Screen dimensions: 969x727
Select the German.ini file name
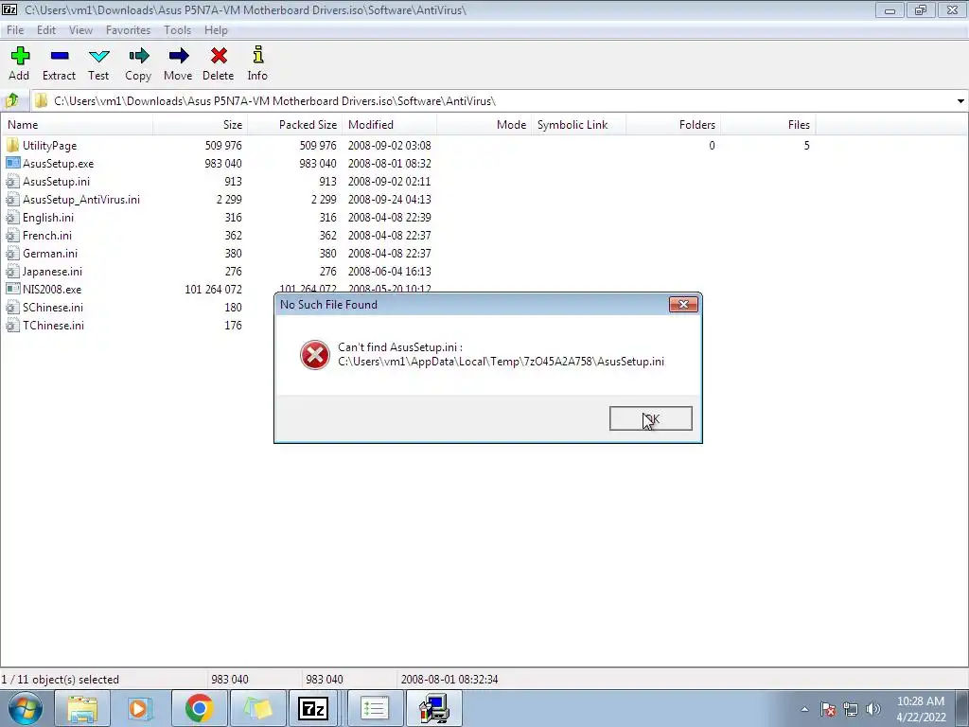(50, 253)
